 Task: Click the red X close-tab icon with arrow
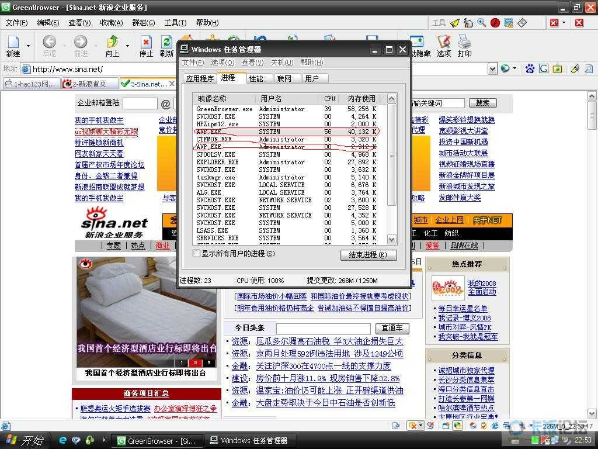tap(554, 23)
